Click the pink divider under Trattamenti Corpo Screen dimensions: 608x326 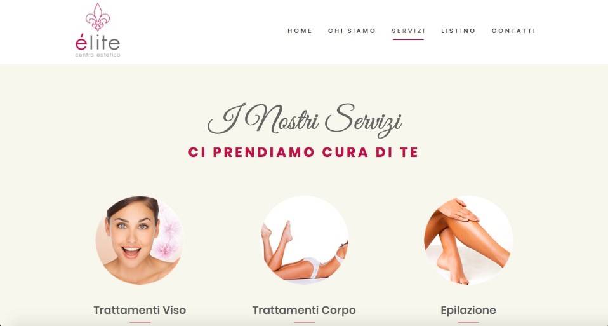click(304, 322)
